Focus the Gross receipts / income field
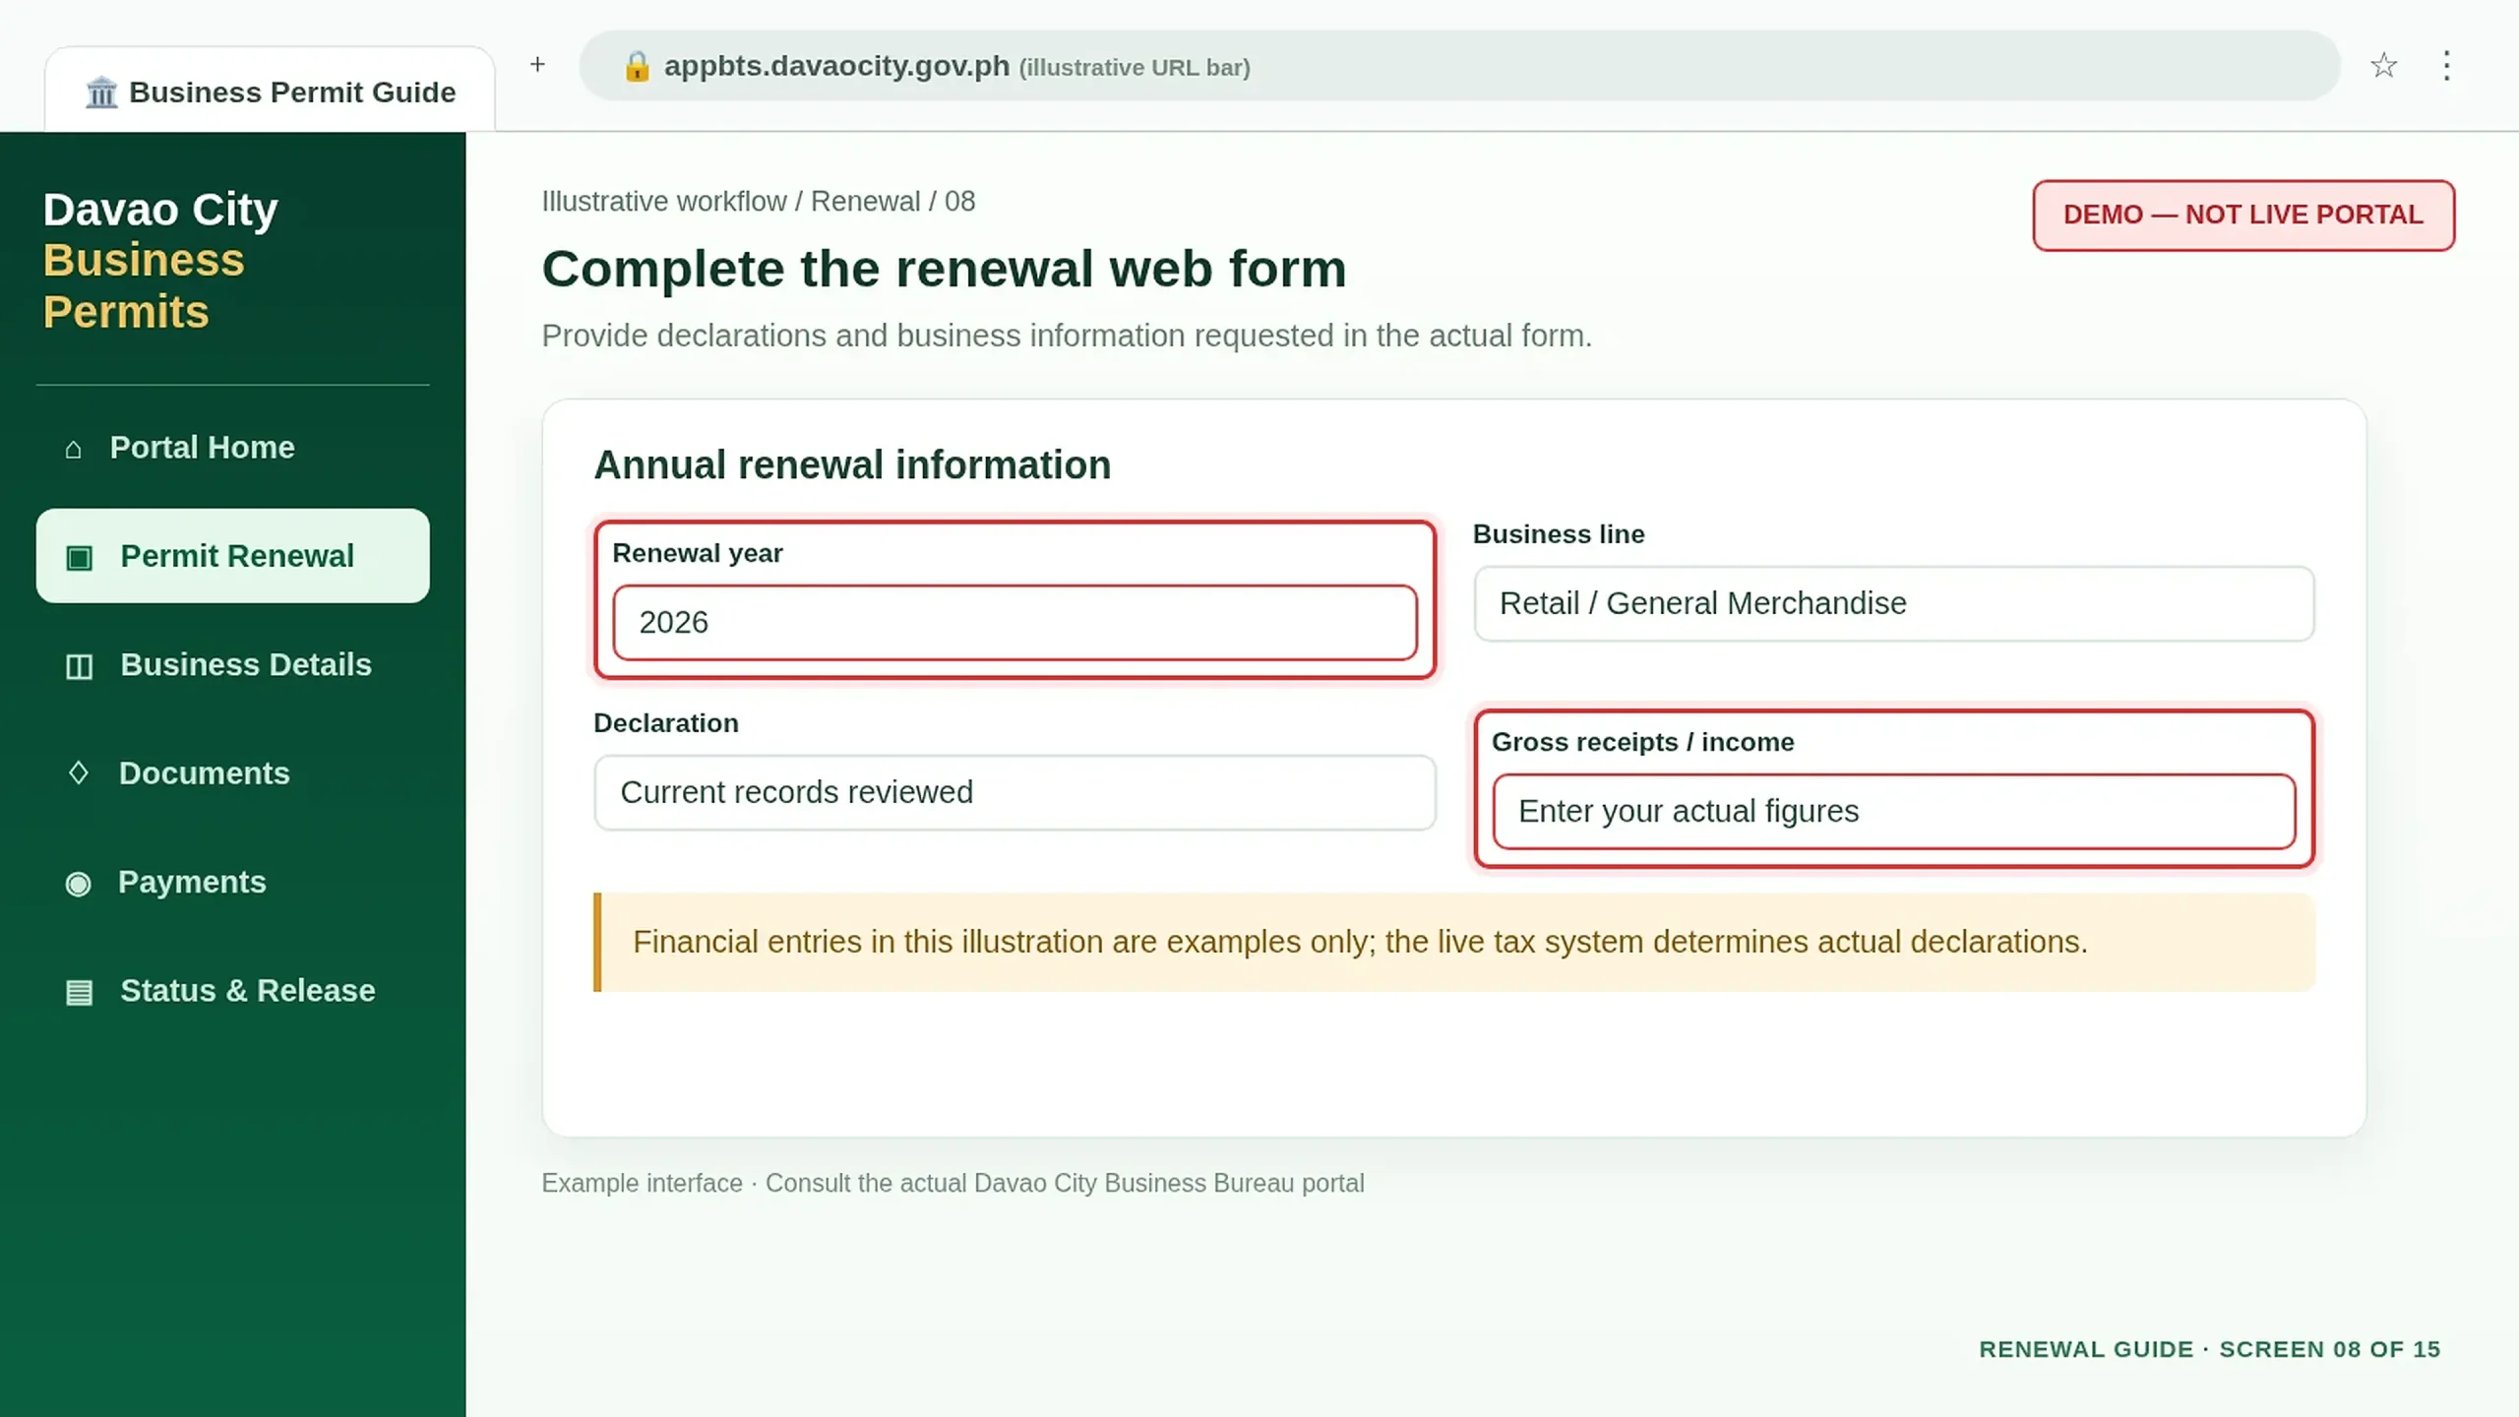This screenshot has height=1417, width=2519. (1893, 812)
